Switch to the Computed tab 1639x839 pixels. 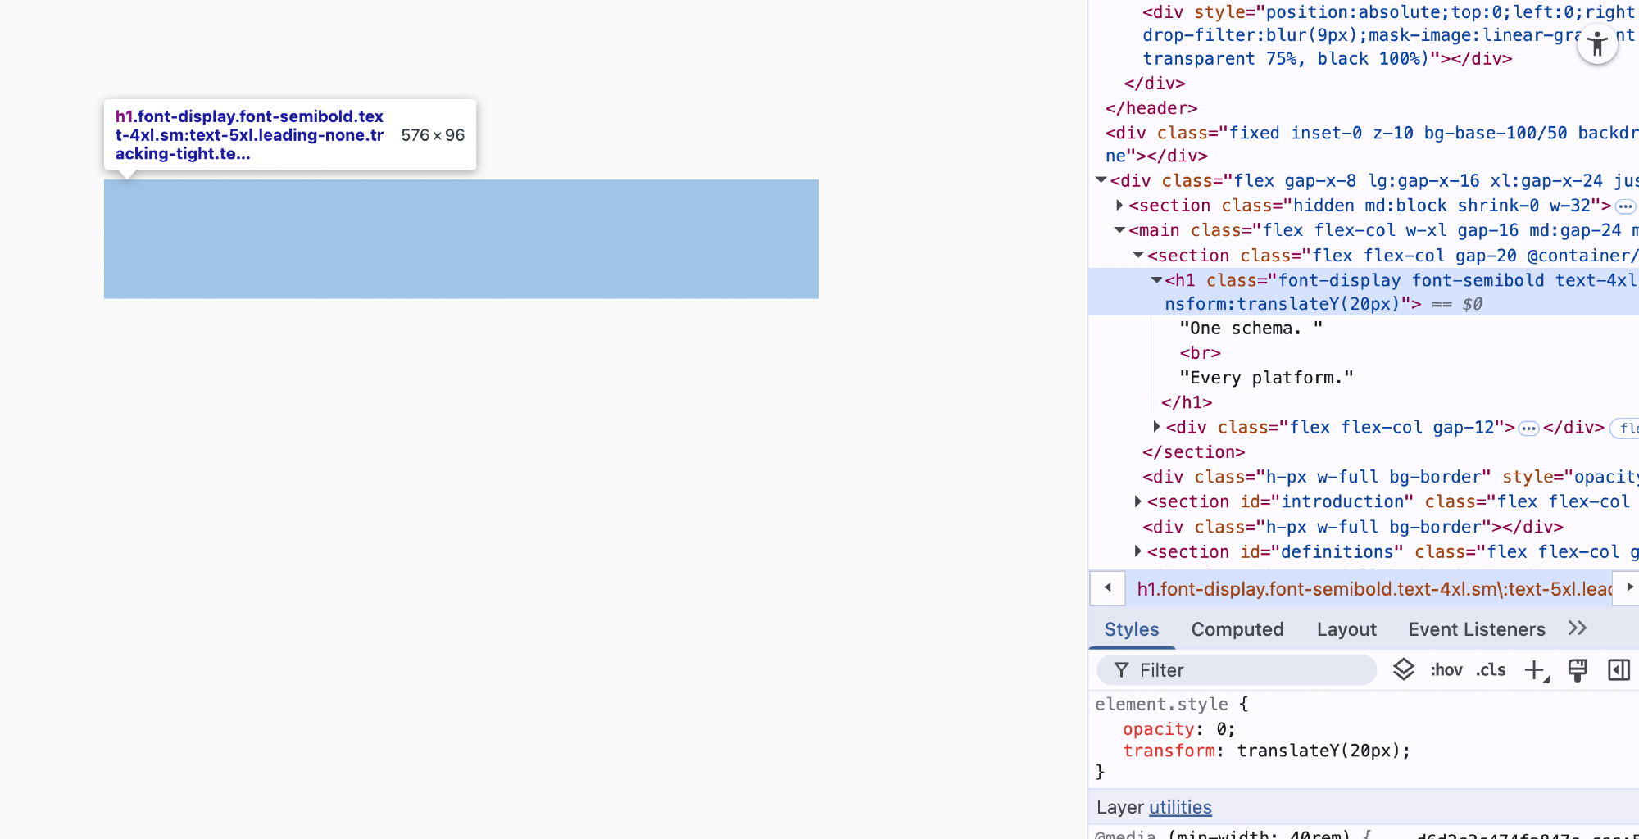click(1237, 629)
